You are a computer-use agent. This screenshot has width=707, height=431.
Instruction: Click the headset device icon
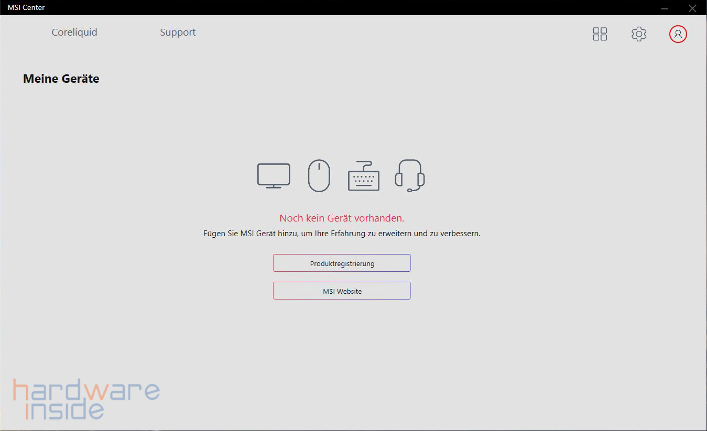410,175
